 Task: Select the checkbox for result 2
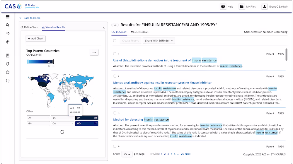tap(115, 76)
